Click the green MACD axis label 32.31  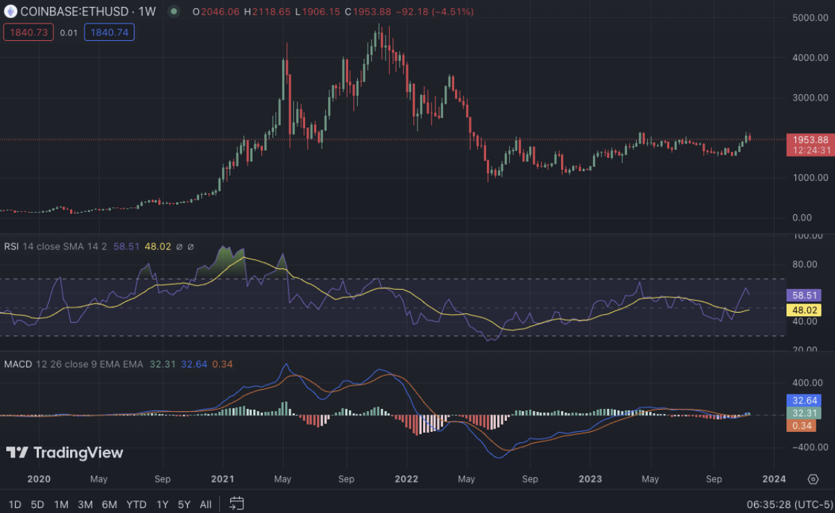[804, 413]
